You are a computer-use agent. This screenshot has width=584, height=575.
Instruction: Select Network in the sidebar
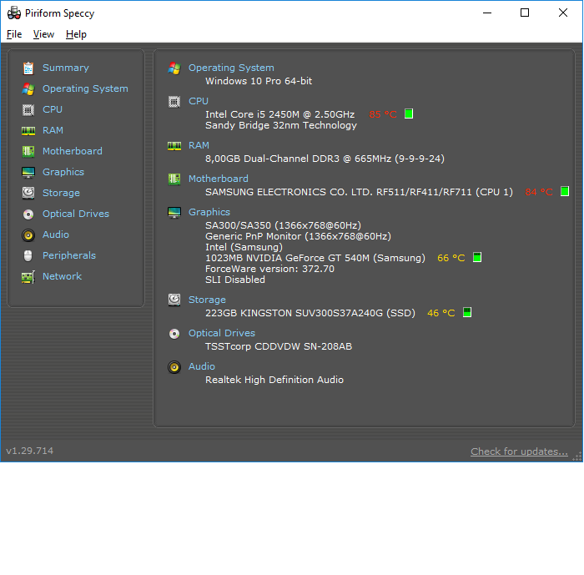(62, 276)
